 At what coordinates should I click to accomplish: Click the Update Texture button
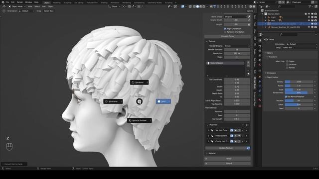pos(226,148)
